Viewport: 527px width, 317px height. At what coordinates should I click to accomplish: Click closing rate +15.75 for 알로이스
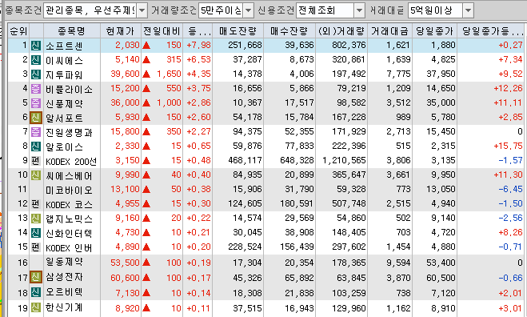click(x=508, y=146)
